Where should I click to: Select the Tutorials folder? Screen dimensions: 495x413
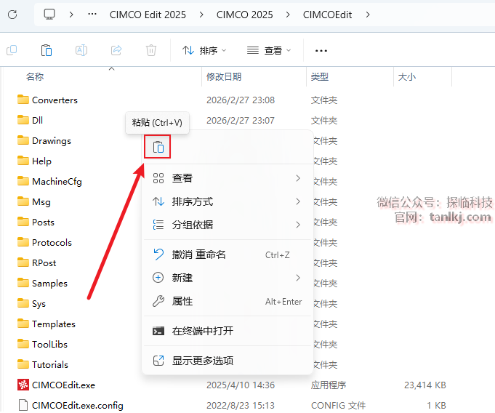pyautogui.click(x=43, y=365)
